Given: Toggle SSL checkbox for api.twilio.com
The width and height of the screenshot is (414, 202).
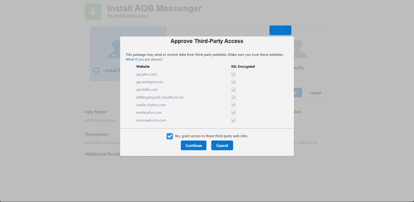Looking at the screenshot, I should 233,90.
